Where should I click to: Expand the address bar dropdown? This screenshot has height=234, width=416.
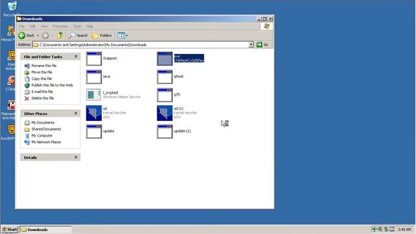[x=251, y=45]
